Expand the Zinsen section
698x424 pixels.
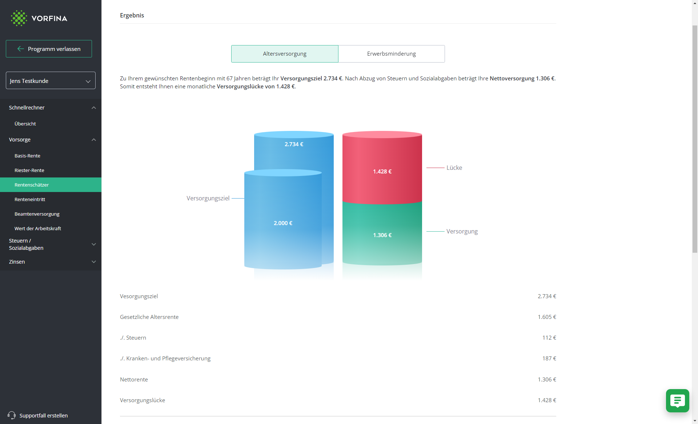[94, 262]
